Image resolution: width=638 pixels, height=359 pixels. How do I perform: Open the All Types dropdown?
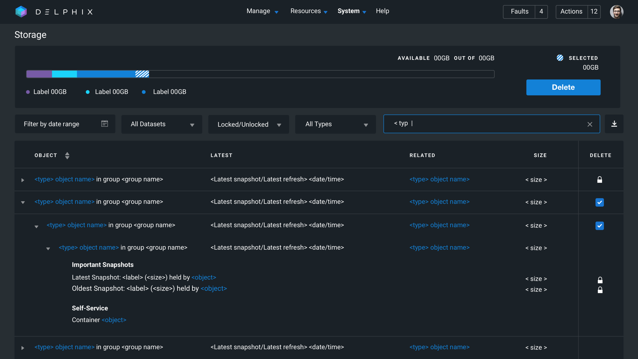click(x=336, y=124)
